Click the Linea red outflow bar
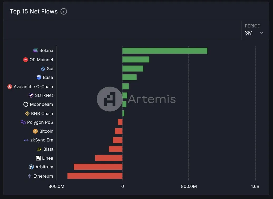 109,158
